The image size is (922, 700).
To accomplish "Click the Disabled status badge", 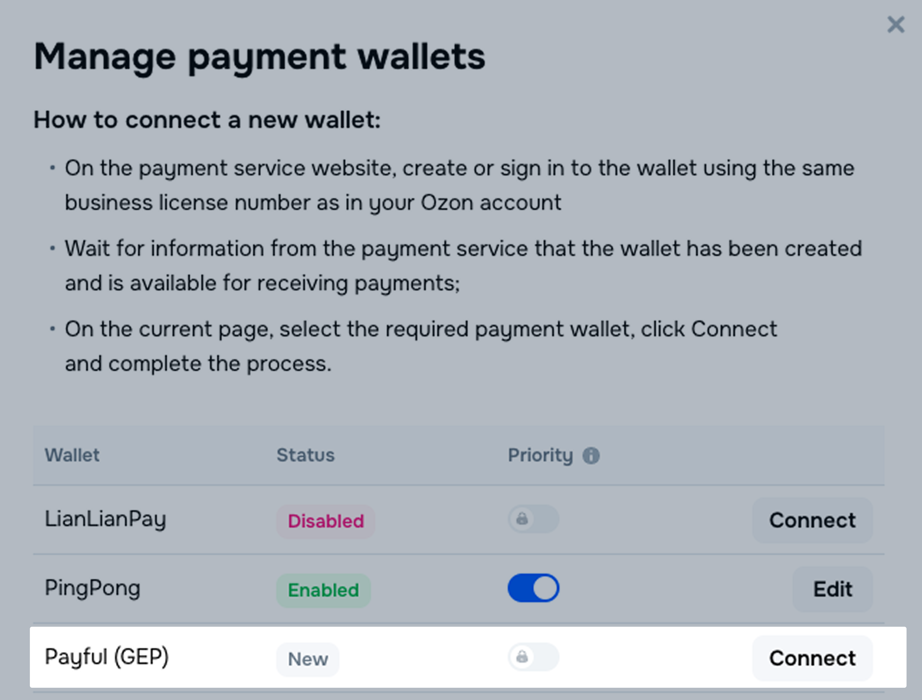I will click(326, 521).
